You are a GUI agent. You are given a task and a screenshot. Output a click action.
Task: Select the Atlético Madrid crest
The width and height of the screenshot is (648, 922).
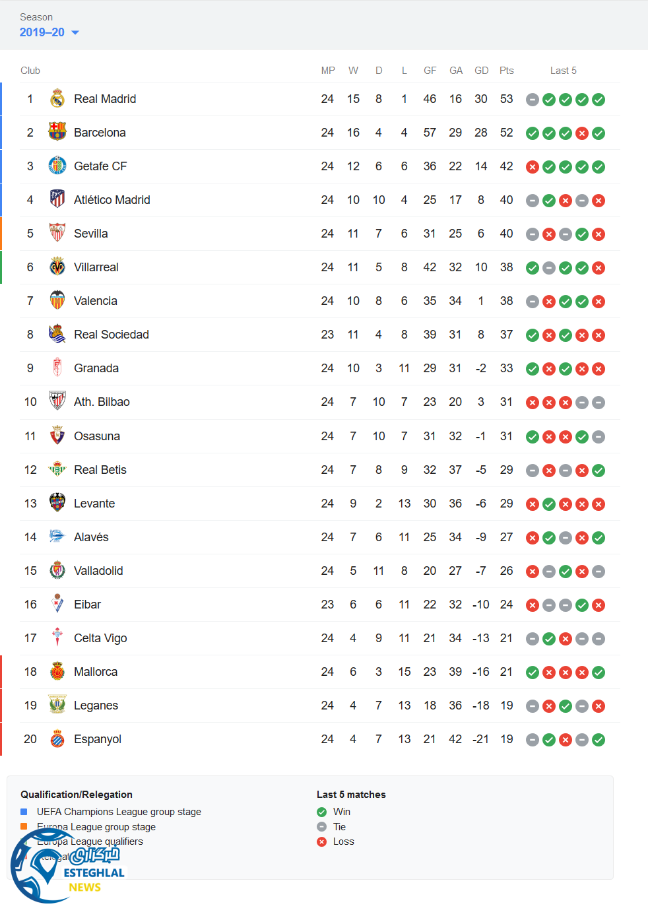[57, 199]
